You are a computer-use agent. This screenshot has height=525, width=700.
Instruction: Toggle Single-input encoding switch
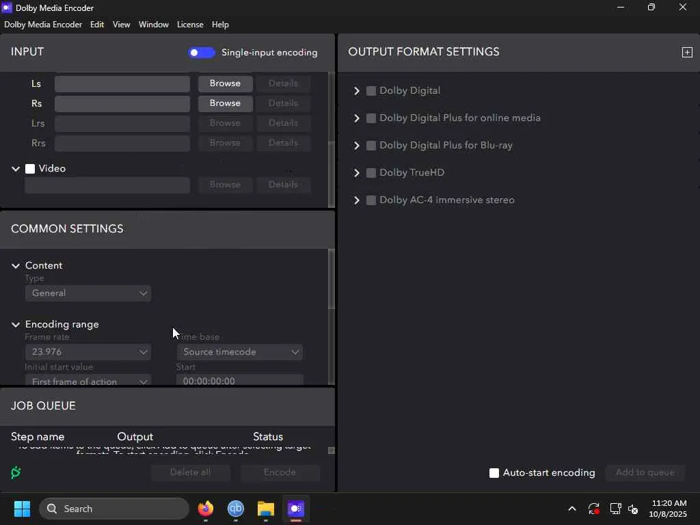coord(202,53)
